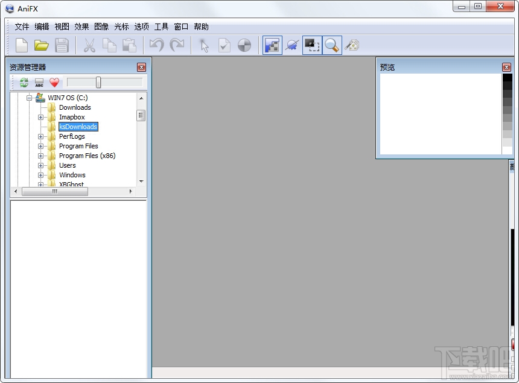
Task: Save with the floppy disk icon
Action: (62, 45)
